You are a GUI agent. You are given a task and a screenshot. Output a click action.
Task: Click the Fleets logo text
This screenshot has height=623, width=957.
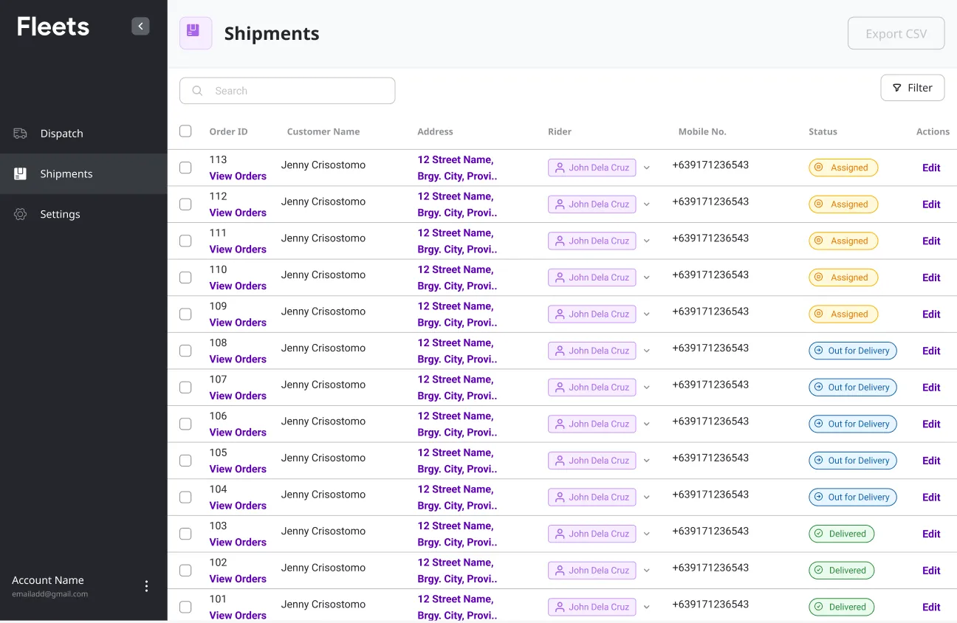[x=53, y=27]
